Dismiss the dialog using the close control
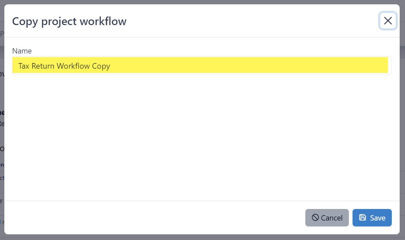Viewport: 405px width, 240px height. tap(388, 21)
